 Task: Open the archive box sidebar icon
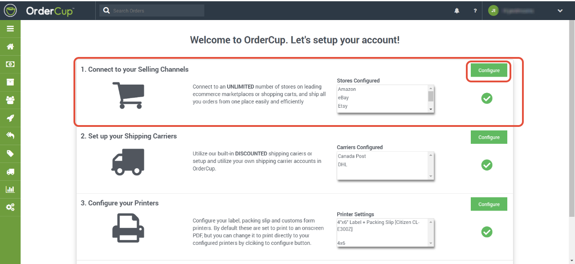(x=10, y=82)
